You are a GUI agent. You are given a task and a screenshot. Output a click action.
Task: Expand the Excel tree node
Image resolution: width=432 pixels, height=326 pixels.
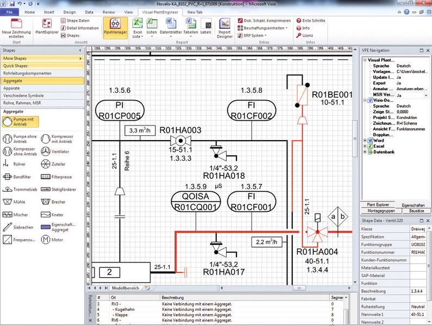point(365,146)
